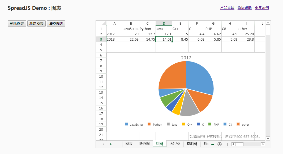The image size is (283, 154).
Task: Select the PHP header cell
Action: pos(213,29)
